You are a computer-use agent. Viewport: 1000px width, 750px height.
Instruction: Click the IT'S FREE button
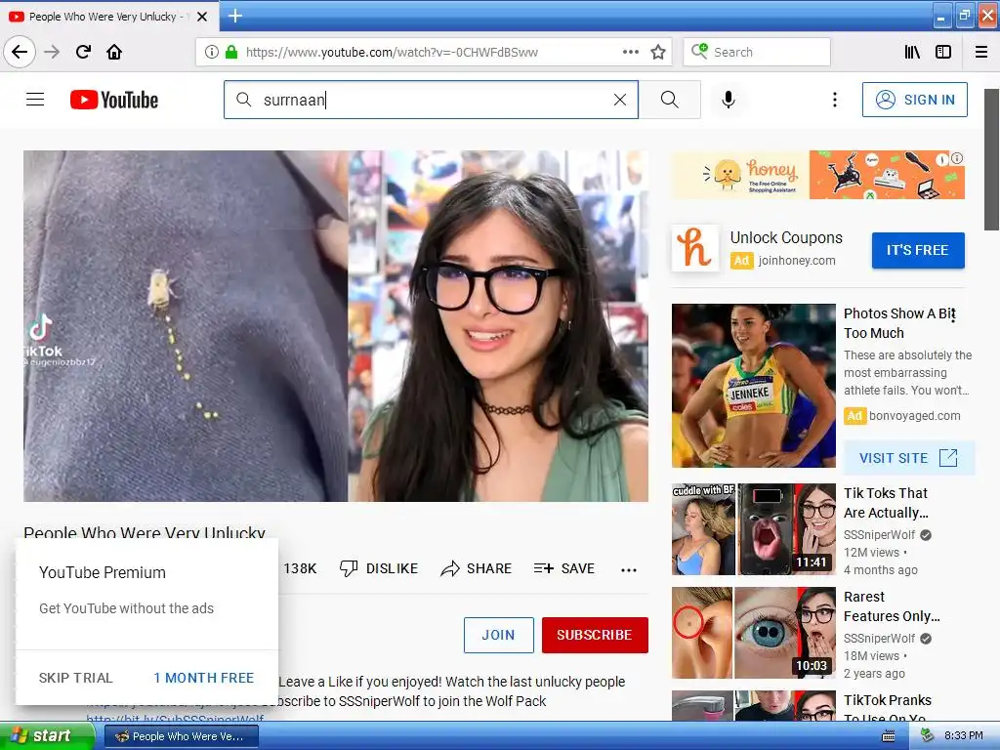tap(918, 250)
